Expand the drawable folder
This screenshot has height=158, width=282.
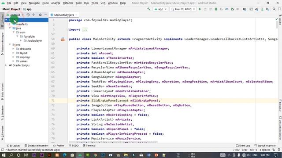13,49
